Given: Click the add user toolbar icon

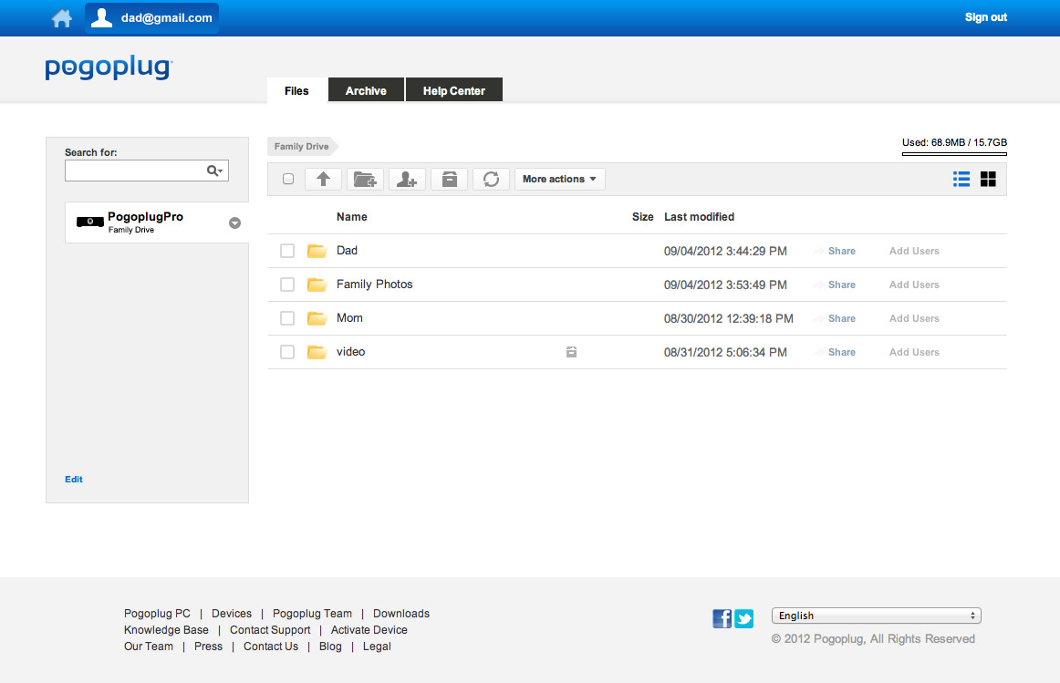Looking at the screenshot, I should 407,180.
